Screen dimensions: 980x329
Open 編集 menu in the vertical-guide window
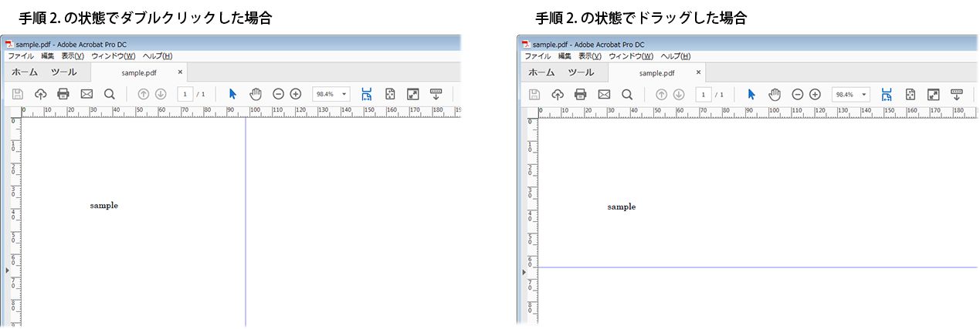point(48,56)
